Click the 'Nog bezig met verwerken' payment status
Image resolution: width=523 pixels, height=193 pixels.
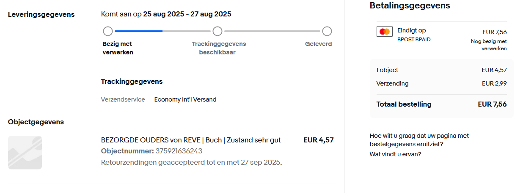coord(489,45)
